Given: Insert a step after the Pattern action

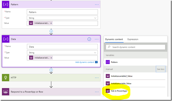Looking at the screenshot, I should [x=51, y=31].
